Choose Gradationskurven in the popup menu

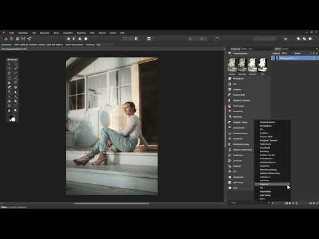(x=272, y=162)
